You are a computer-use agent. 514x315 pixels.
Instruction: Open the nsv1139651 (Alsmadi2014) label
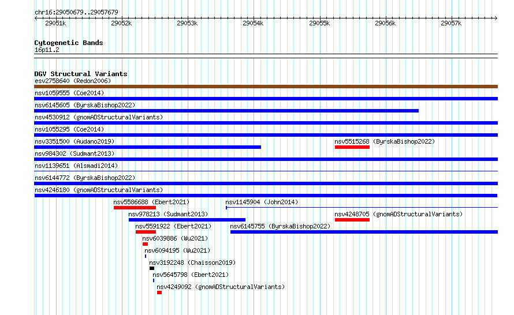pos(76,166)
